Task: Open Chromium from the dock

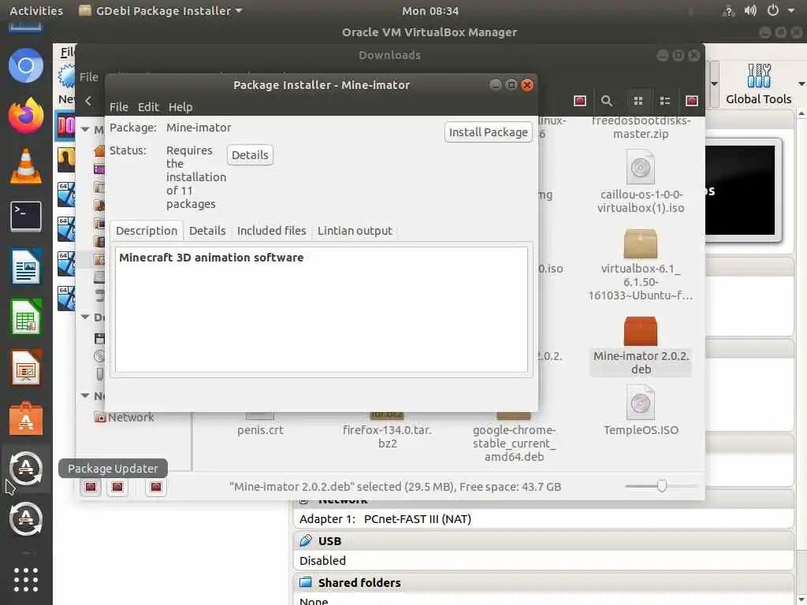Action: (26, 65)
